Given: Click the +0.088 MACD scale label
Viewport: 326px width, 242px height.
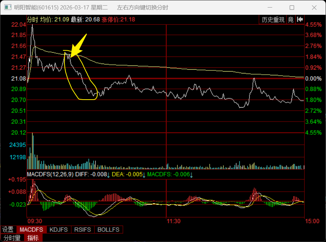Looking at the screenshot, I should (x=17, y=192).
